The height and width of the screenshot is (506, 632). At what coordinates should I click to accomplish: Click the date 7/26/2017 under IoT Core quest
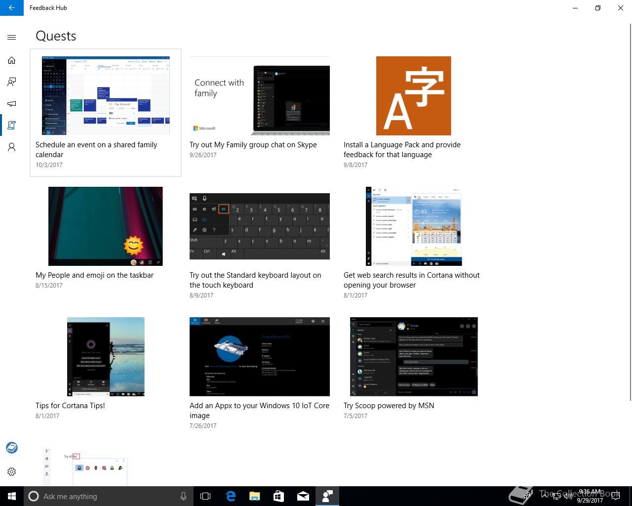point(203,426)
